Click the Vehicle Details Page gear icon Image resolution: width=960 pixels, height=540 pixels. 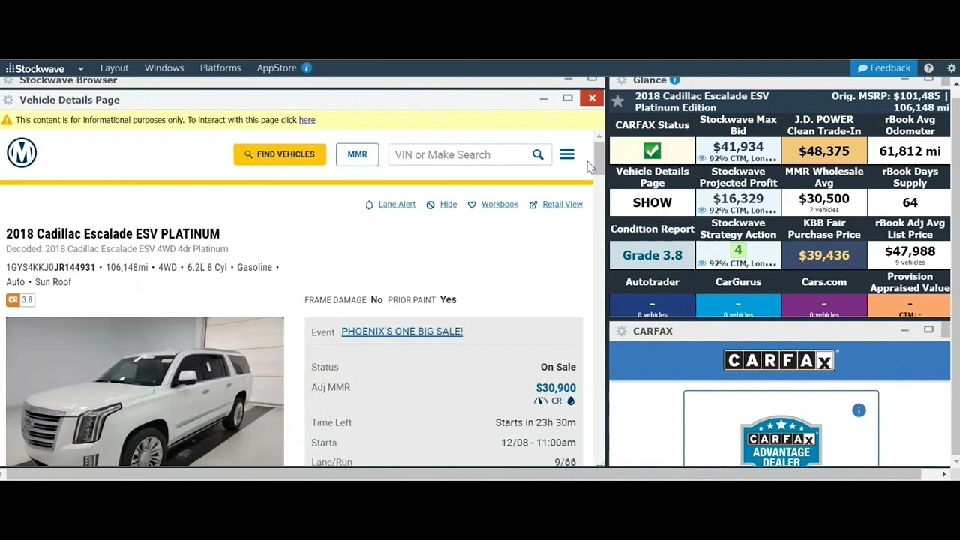[x=7, y=100]
